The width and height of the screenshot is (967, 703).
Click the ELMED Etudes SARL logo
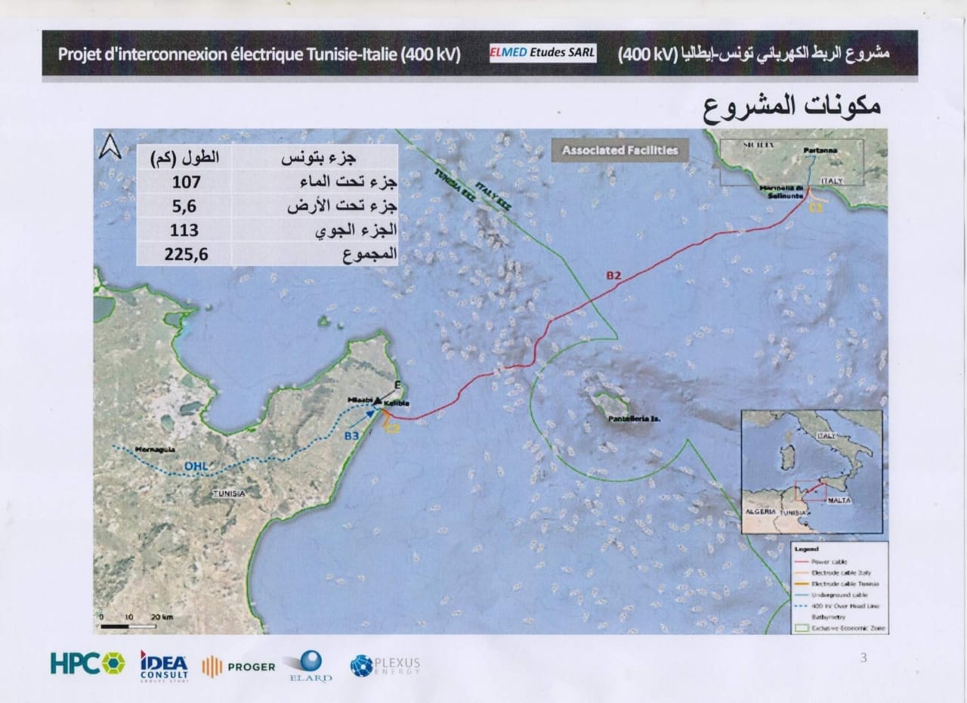(542, 53)
